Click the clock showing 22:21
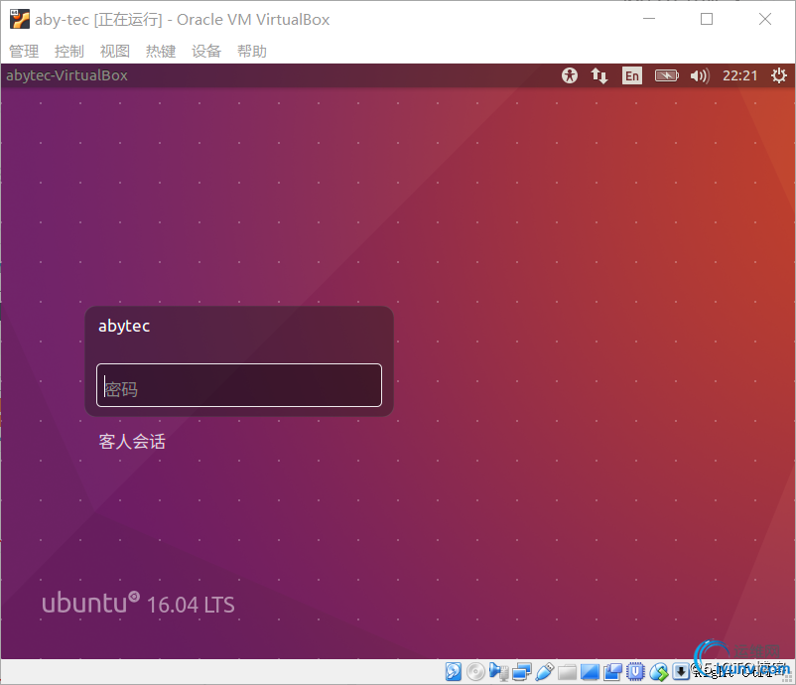This screenshot has width=796, height=685. tap(739, 75)
